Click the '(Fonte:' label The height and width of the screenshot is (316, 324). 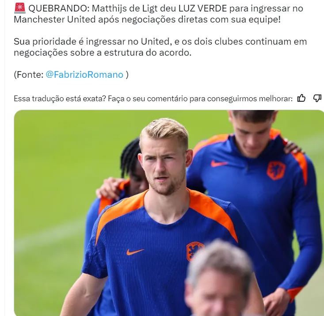point(29,75)
